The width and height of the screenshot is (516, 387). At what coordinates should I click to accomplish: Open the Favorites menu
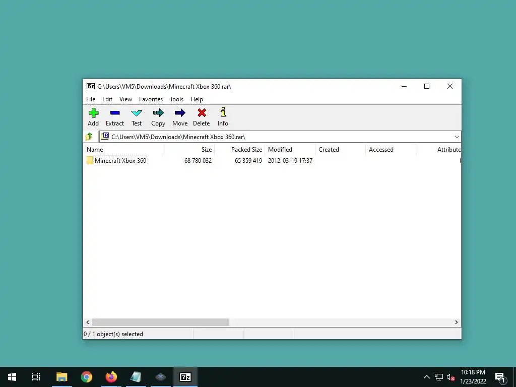pyautogui.click(x=151, y=99)
